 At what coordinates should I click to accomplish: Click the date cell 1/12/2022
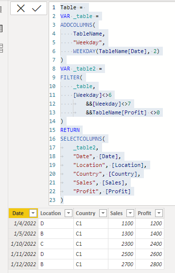23,264
